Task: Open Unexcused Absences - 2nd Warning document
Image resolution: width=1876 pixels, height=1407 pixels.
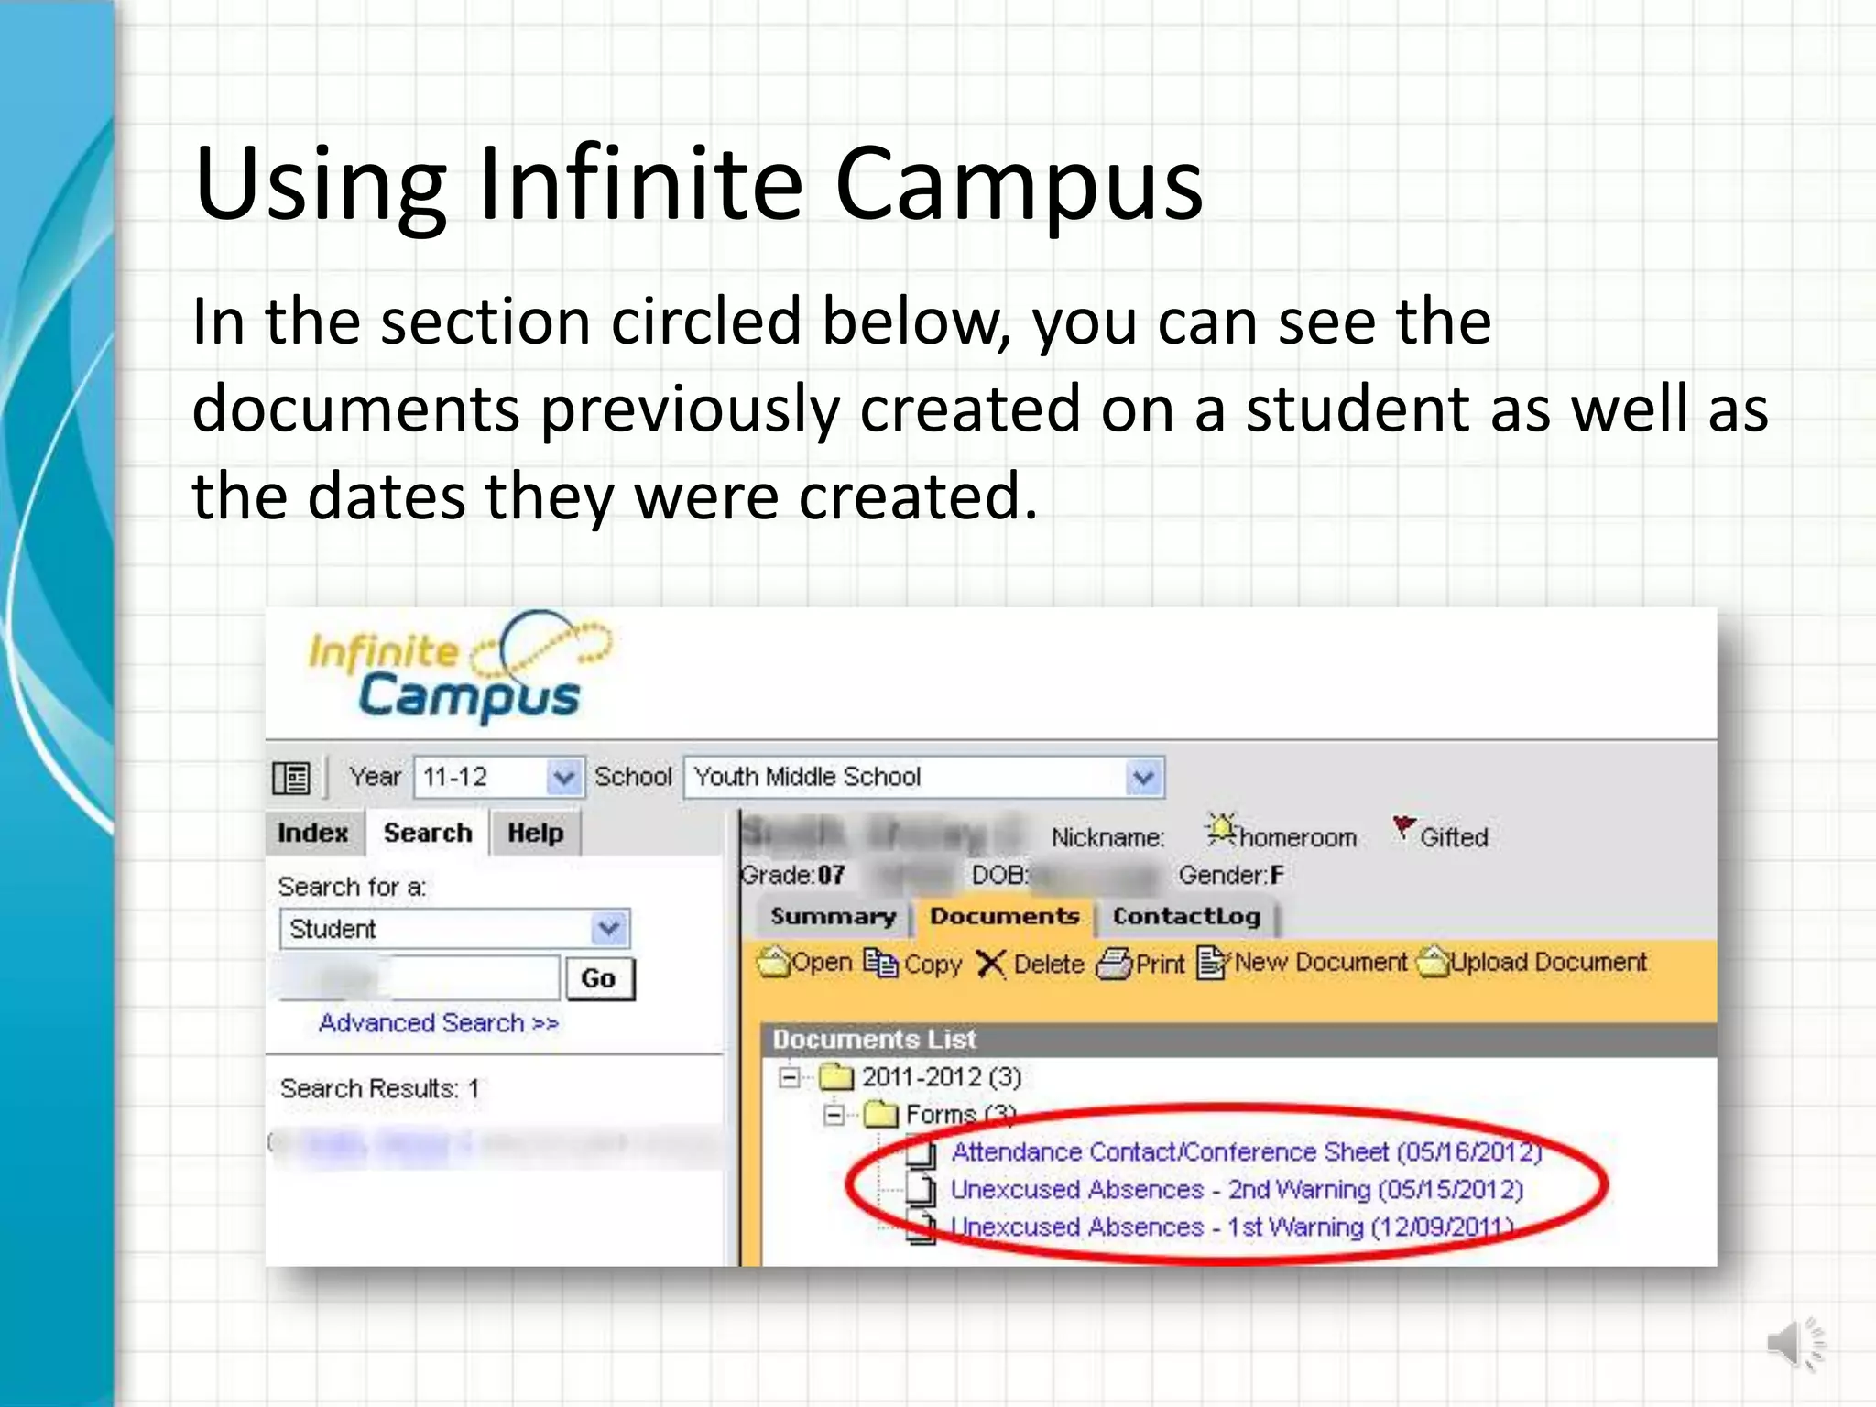Action: (1237, 1189)
